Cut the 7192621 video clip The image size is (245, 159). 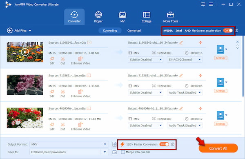(62, 94)
